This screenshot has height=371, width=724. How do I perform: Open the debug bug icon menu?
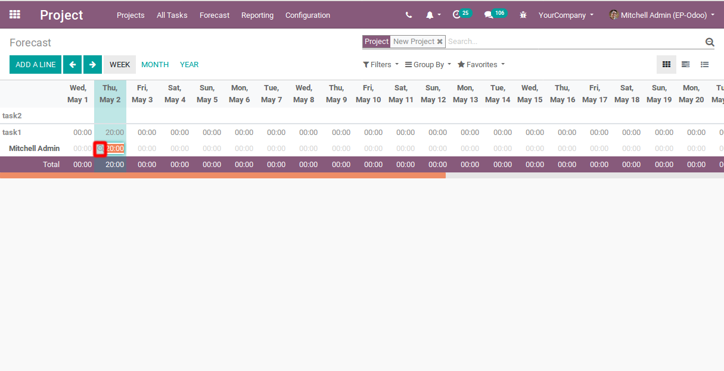pyautogui.click(x=523, y=15)
